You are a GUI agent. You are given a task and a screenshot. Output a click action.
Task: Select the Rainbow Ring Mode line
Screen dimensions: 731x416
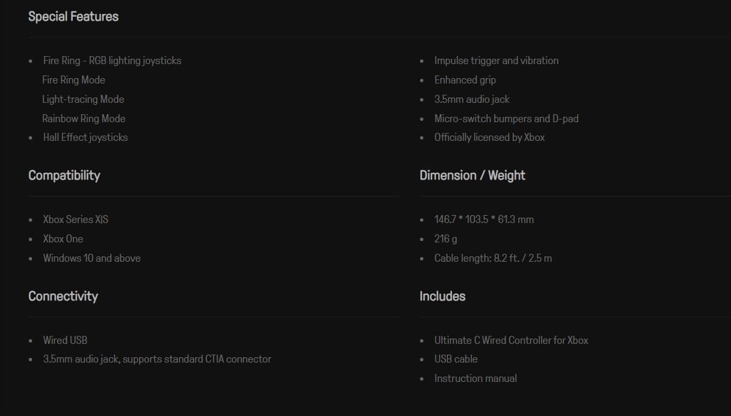[84, 119]
